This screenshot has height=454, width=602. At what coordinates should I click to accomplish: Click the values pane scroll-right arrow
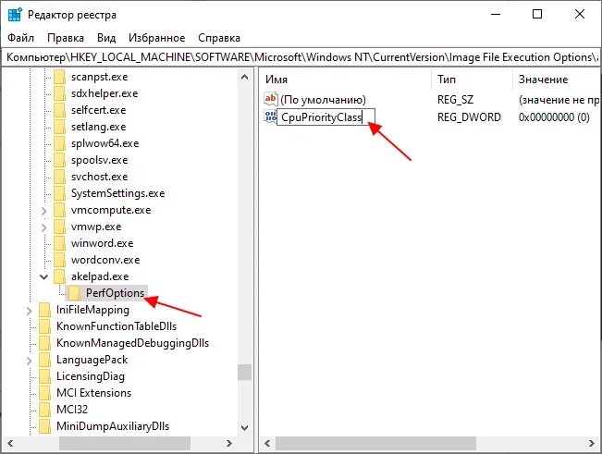pyautogui.click(x=592, y=443)
